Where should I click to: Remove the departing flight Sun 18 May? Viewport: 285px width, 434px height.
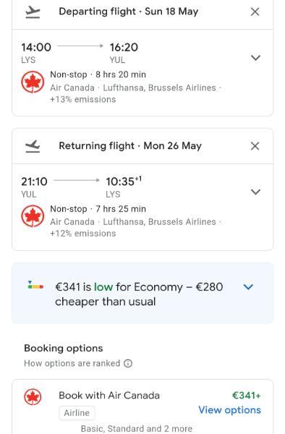click(x=255, y=12)
